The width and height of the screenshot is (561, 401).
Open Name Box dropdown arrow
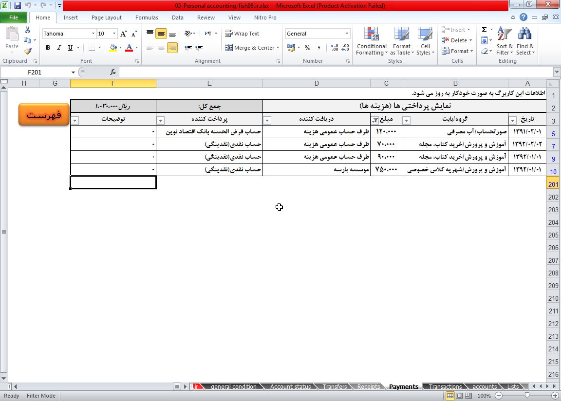click(73, 72)
